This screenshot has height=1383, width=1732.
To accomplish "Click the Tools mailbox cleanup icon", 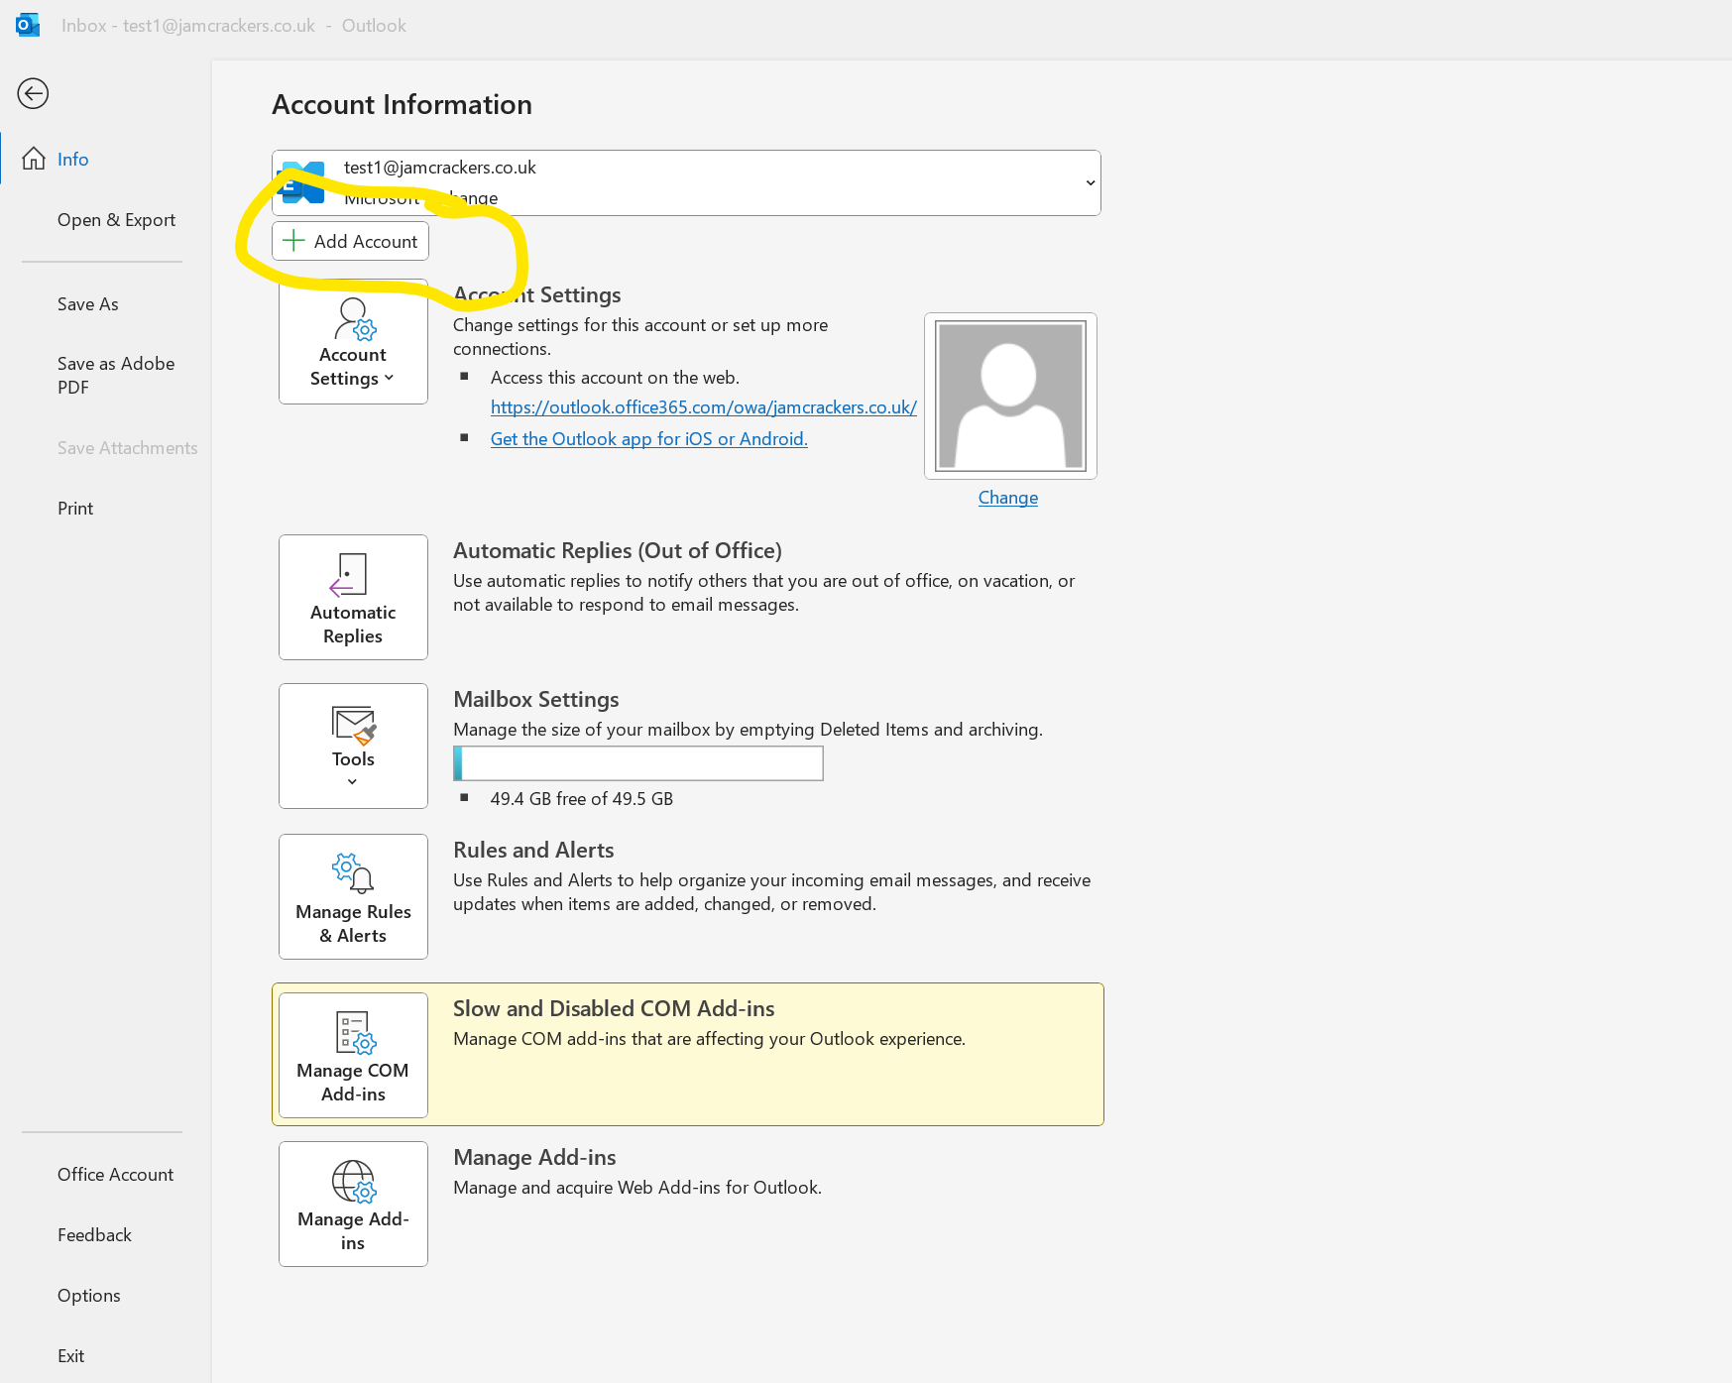I will click(x=353, y=726).
